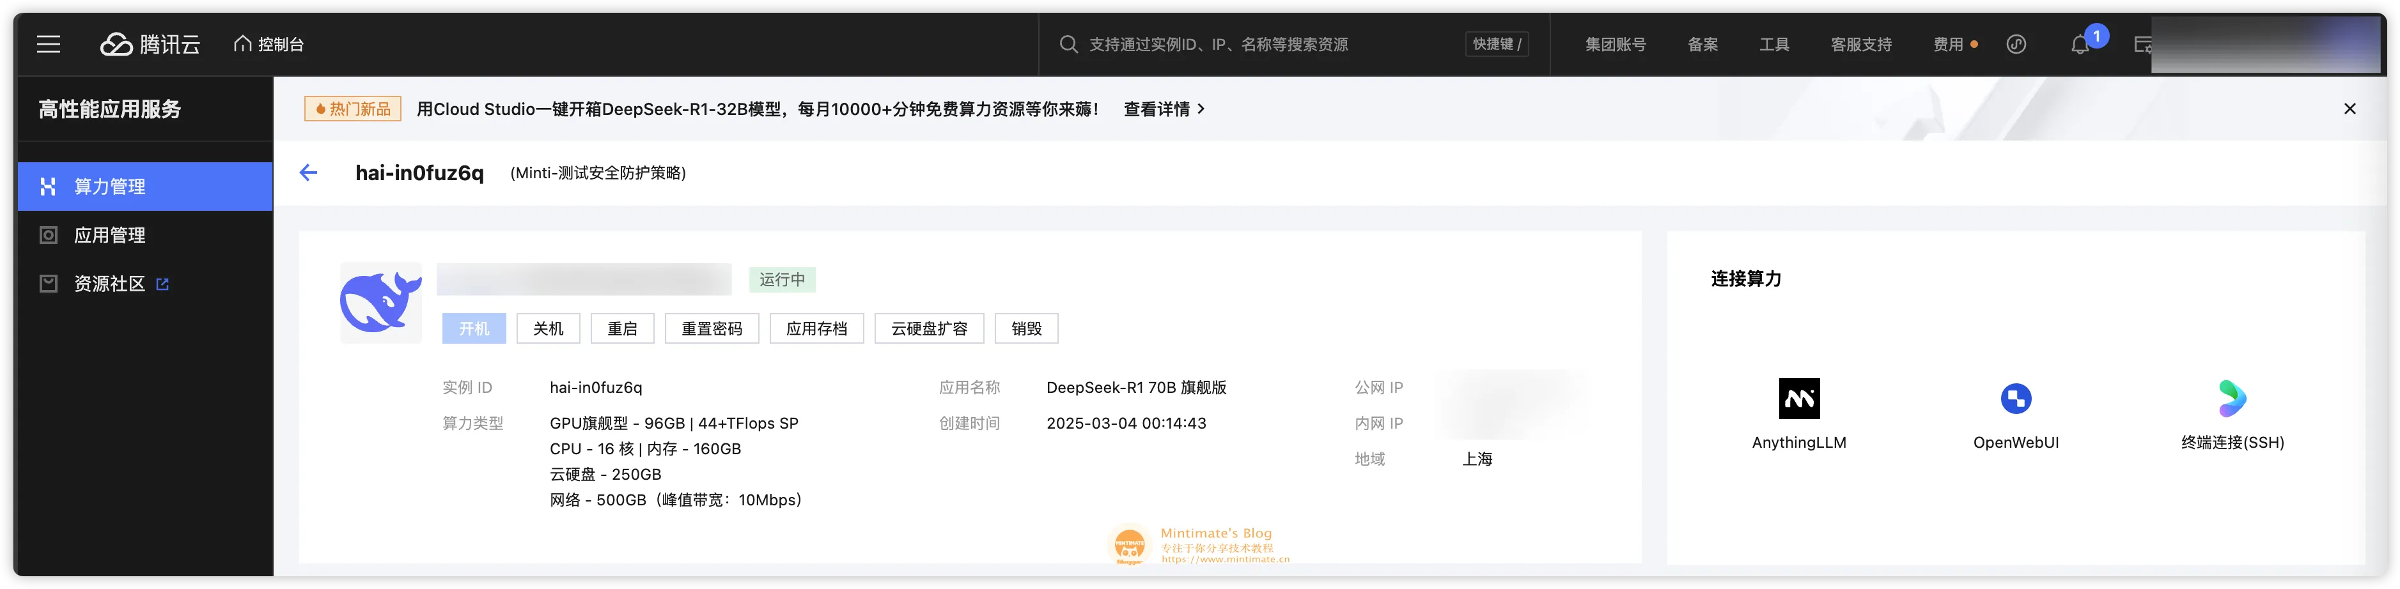Open 重置密码 to reset password
Image resolution: width=2400 pixels, height=589 pixels.
(x=712, y=328)
